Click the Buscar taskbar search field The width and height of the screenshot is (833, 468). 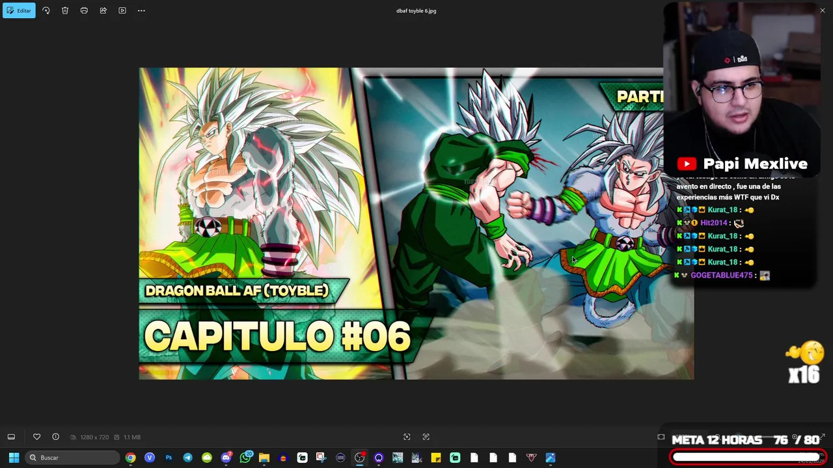pyautogui.click(x=73, y=458)
